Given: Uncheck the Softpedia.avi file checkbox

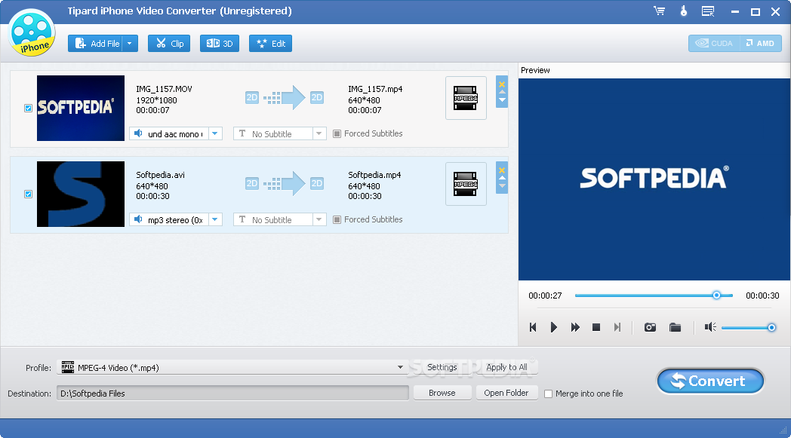Looking at the screenshot, I should point(28,194).
